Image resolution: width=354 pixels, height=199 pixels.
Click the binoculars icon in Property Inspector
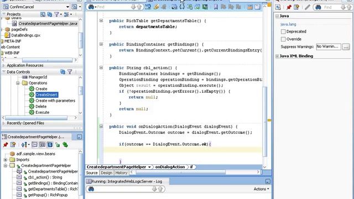coord(319,7)
